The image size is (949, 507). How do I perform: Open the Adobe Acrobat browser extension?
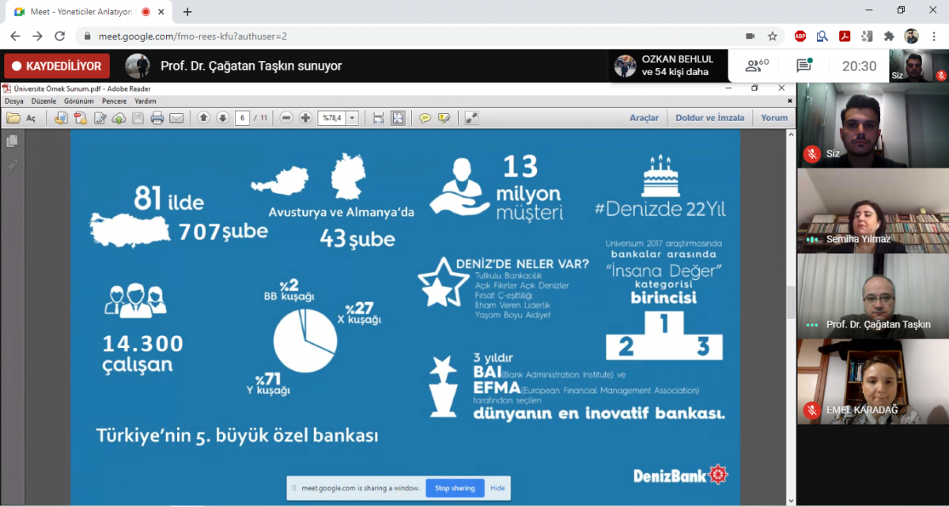(845, 36)
